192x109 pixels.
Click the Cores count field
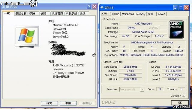(x=160, y=89)
